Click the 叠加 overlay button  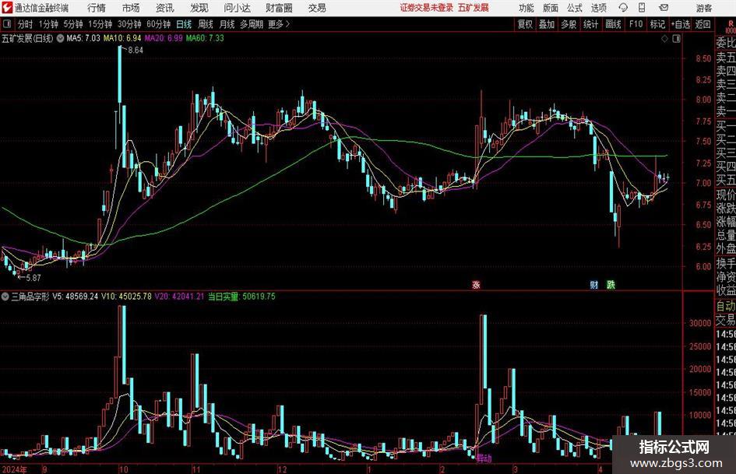(x=547, y=24)
